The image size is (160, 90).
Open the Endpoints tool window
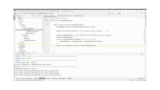click(54, 78)
